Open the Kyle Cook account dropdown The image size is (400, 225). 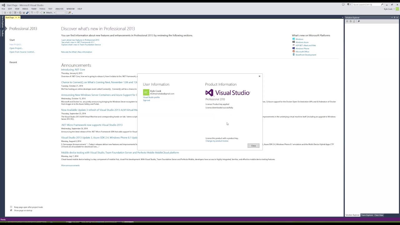pyautogui.click(x=394, y=9)
